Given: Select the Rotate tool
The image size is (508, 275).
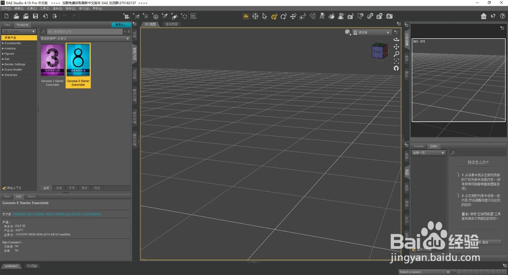Looking at the screenshot, I should [x=284, y=16].
